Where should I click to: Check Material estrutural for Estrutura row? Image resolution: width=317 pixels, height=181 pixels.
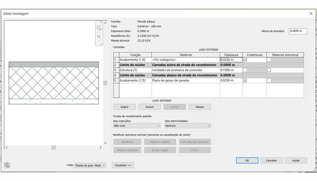(x=269, y=70)
